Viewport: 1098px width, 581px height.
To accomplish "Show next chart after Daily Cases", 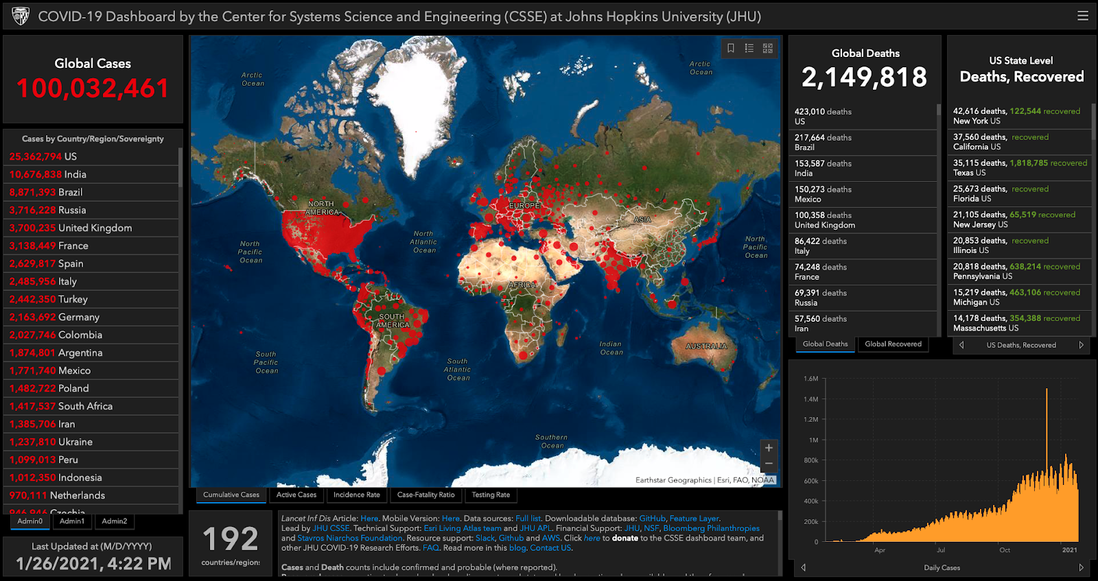I will pyautogui.click(x=1081, y=567).
